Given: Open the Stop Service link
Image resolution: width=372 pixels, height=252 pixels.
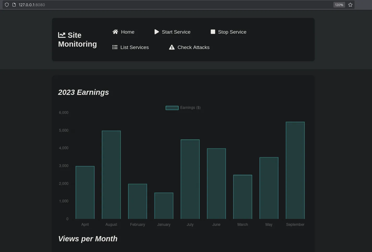Looking at the screenshot, I should click(232, 32).
